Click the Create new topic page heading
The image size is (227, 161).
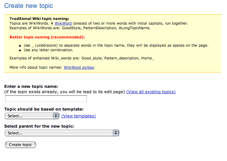(x=29, y=6)
